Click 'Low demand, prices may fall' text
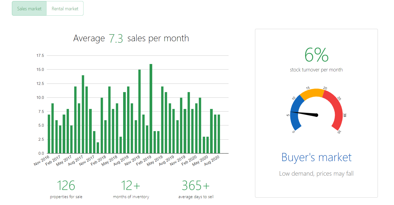The width and height of the screenshot is (394, 205). 316,174
